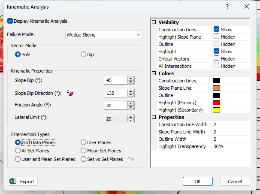Click the Excel icon on Export
Screen dimensions: 260x194
coord(13,181)
